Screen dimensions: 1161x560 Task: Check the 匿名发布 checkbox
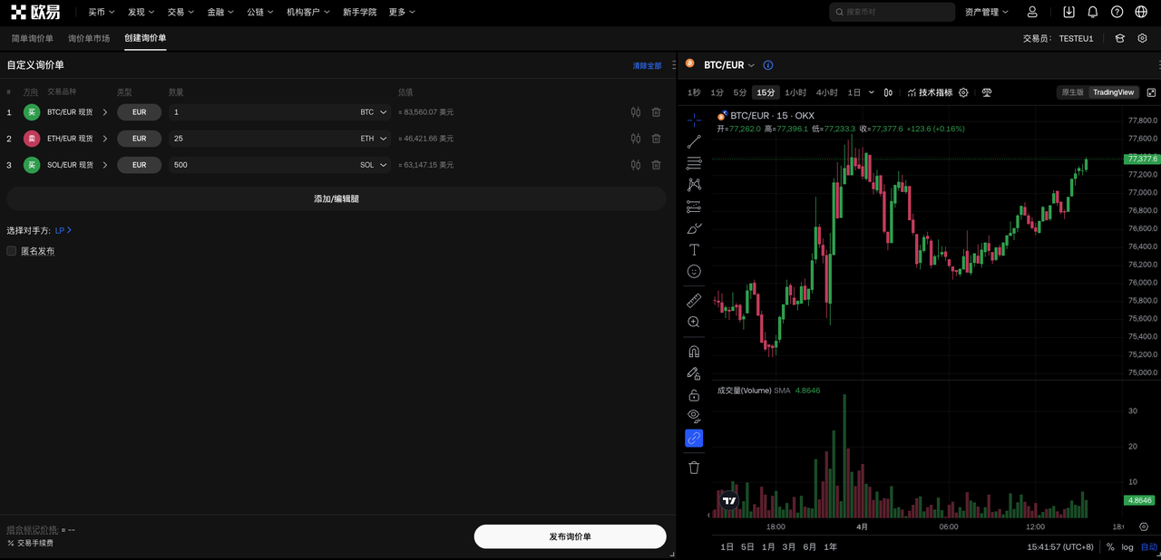10,250
